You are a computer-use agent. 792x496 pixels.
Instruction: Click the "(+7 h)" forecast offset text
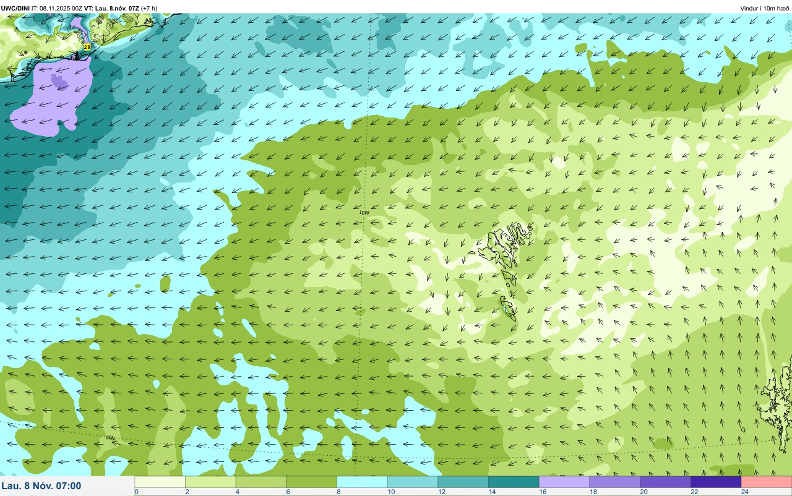pos(149,8)
